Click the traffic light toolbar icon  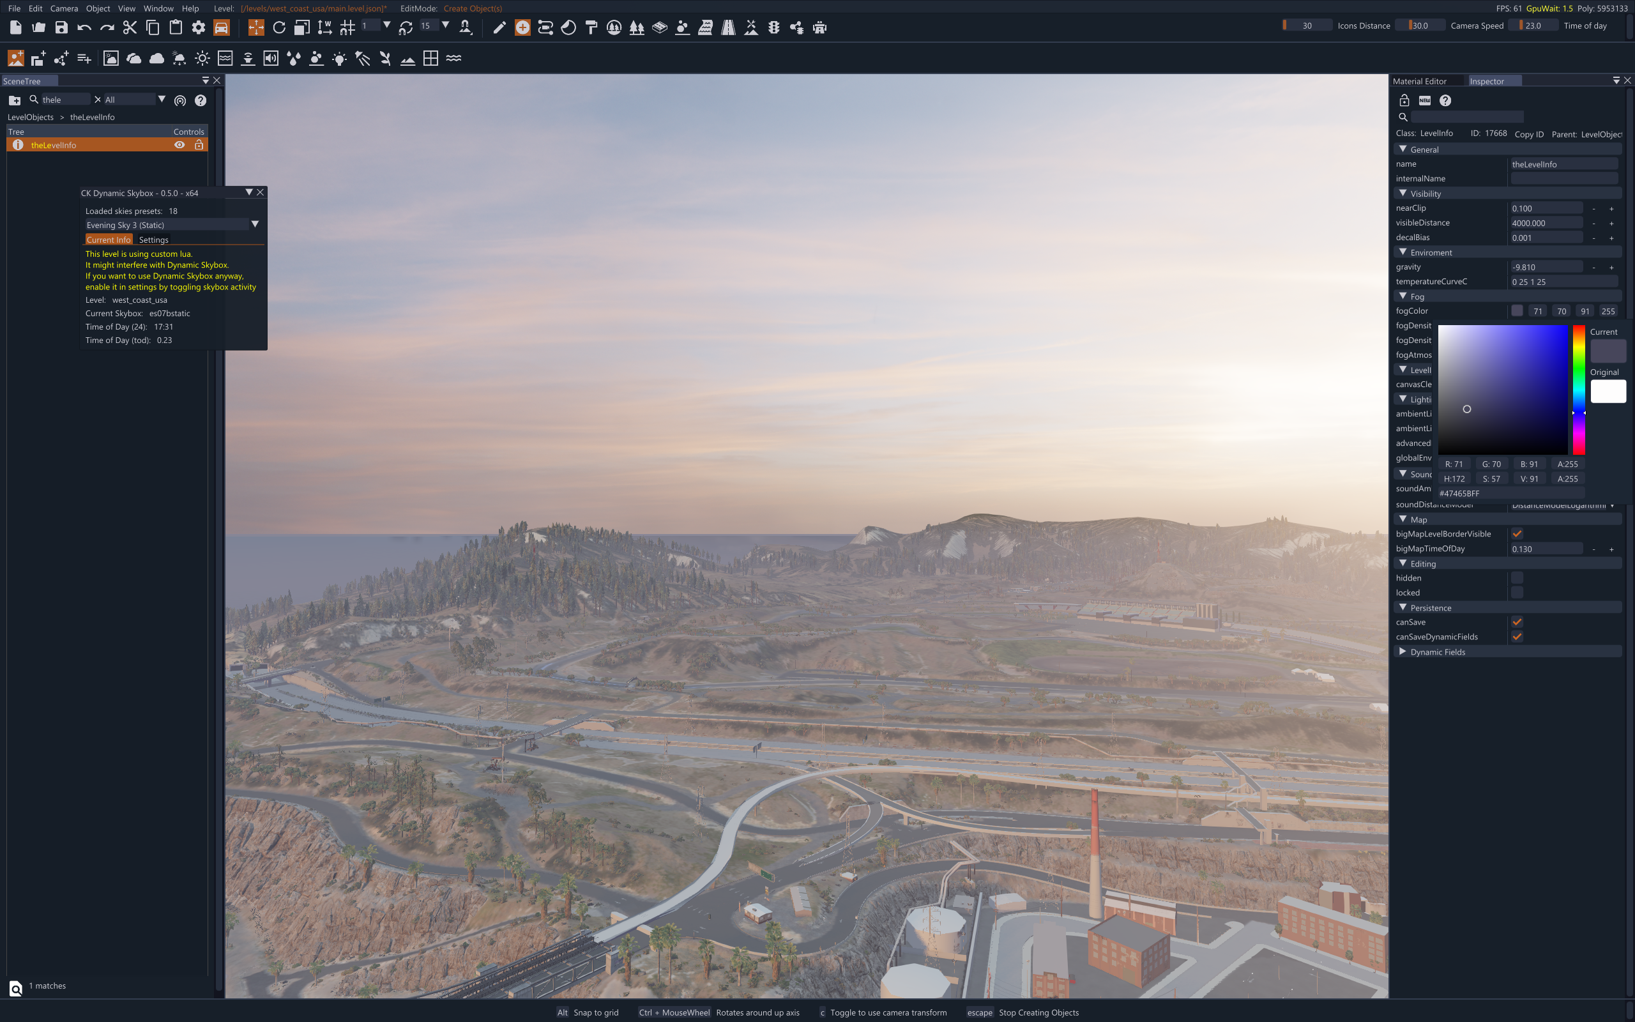[773, 27]
